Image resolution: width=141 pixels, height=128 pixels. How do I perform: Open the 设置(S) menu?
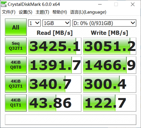click(25, 12)
